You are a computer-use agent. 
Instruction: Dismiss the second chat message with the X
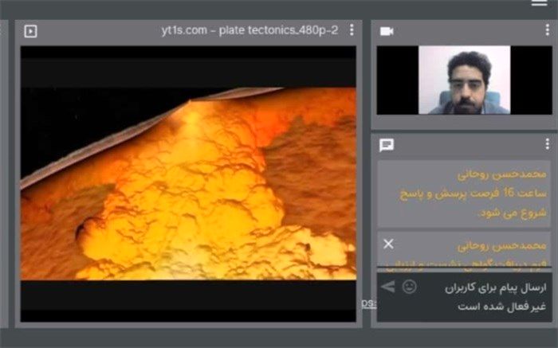(x=388, y=244)
